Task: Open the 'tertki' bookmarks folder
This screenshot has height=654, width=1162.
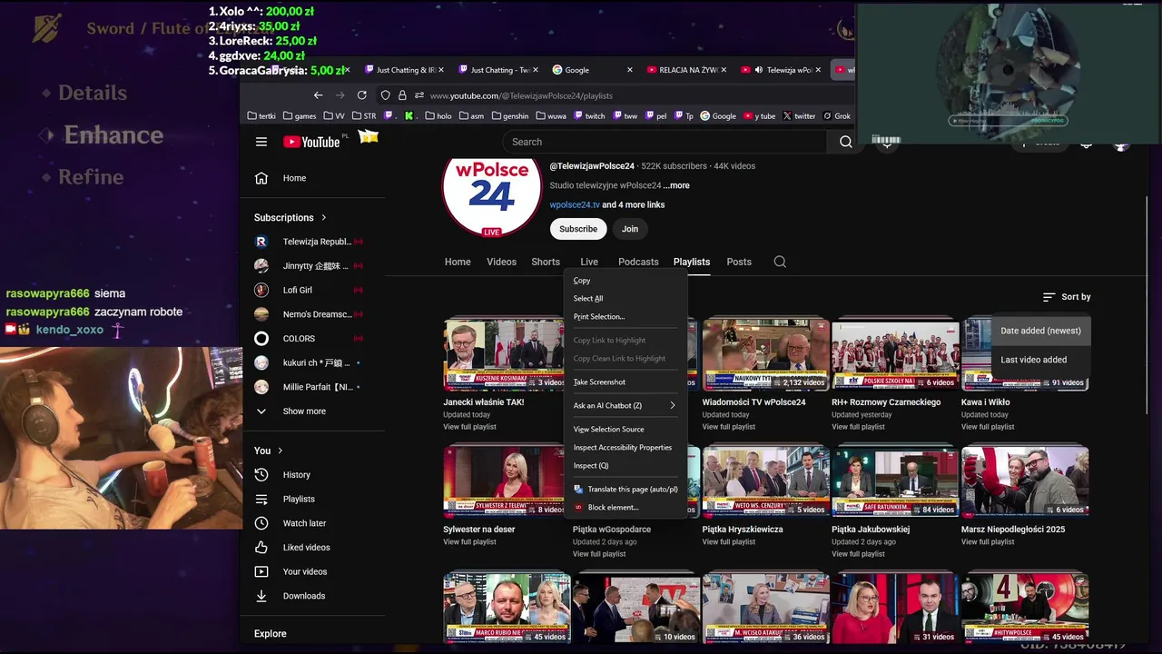Action: [261, 116]
